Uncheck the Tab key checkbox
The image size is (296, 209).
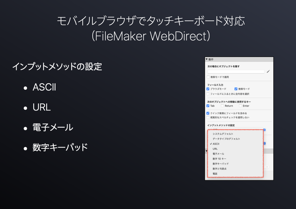[x=208, y=106]
